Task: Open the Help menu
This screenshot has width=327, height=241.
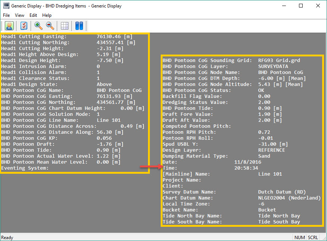Action: click(47, 15)
